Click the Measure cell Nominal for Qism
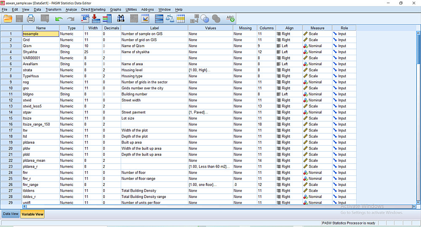Image resolution: width=421 pixels, height=227 pixels. click(x=317, y=46)
